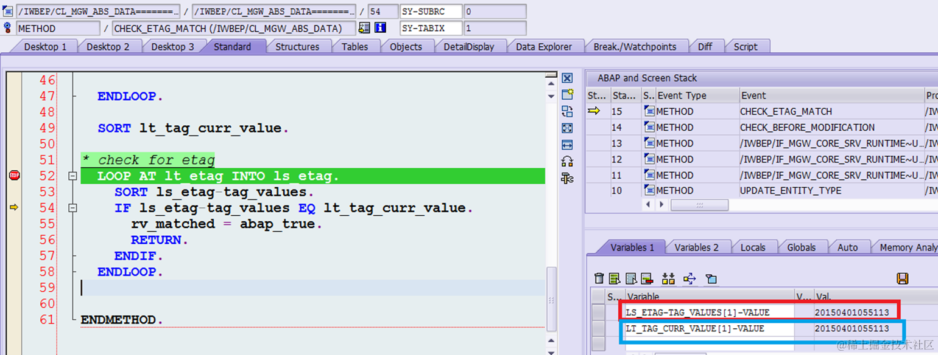Click the yellow arrow in stack row 15

pos(593,111)
